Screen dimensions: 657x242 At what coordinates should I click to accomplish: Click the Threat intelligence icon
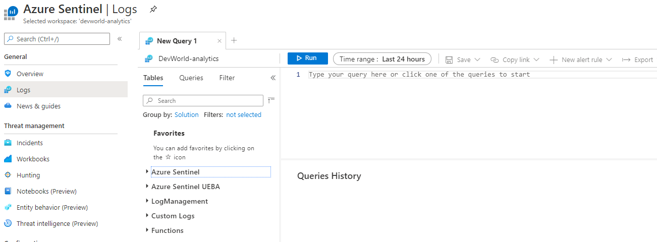(x=8, y=223)
